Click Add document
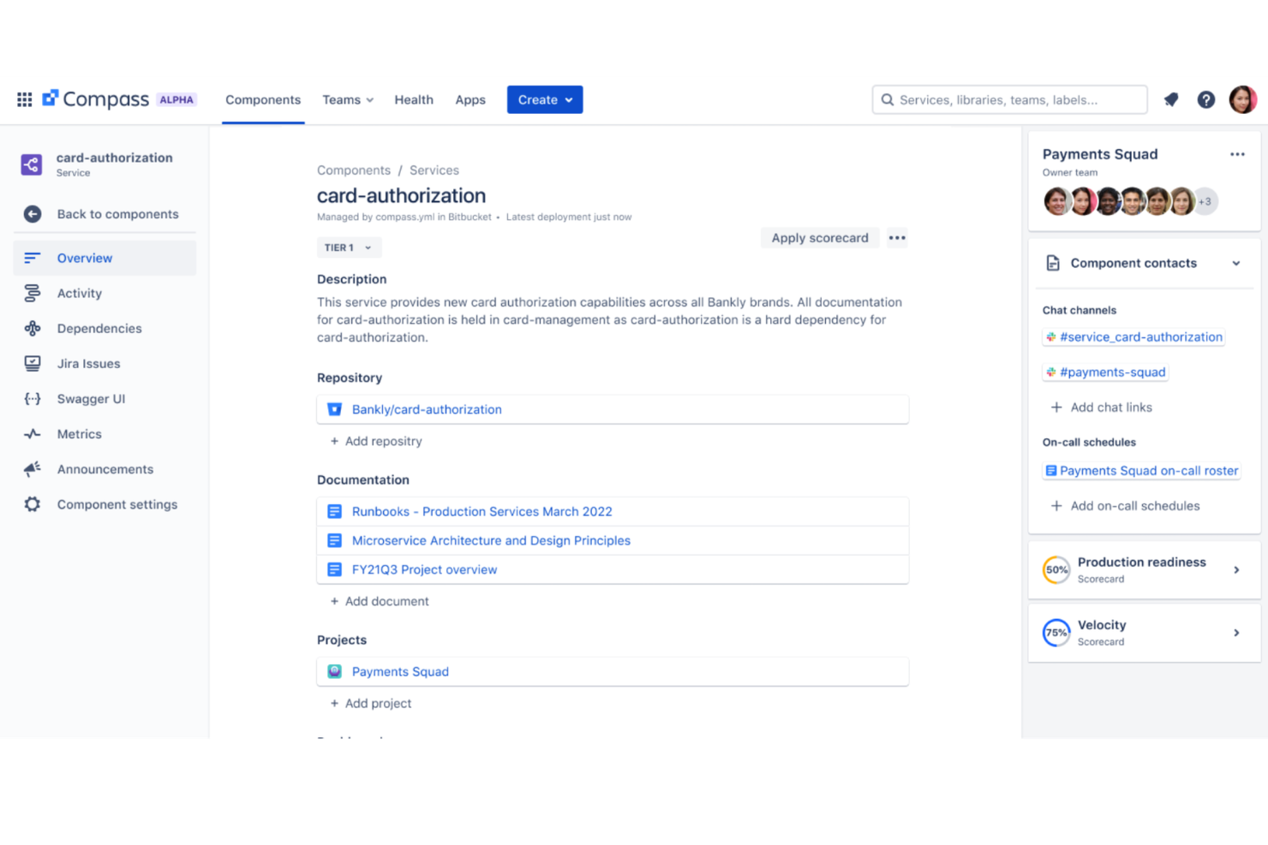The height and width of the screenshot is (845, 1268). pos(380,601)
